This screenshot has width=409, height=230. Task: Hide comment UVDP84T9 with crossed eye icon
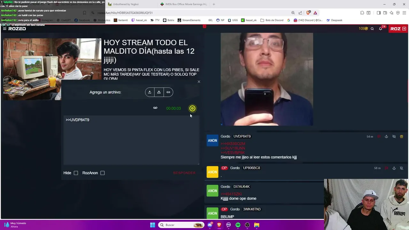[394, 136]
